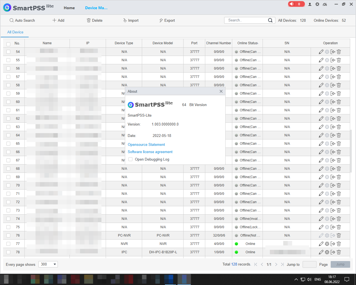Select the All Device tab
The height and width of the screenshot is (285, 356).
click(x=15, y=32)
